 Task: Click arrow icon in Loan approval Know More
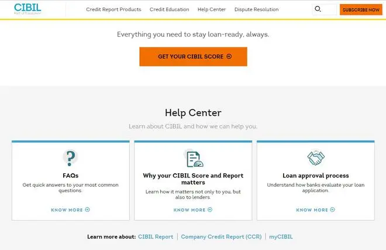(333, 210)
